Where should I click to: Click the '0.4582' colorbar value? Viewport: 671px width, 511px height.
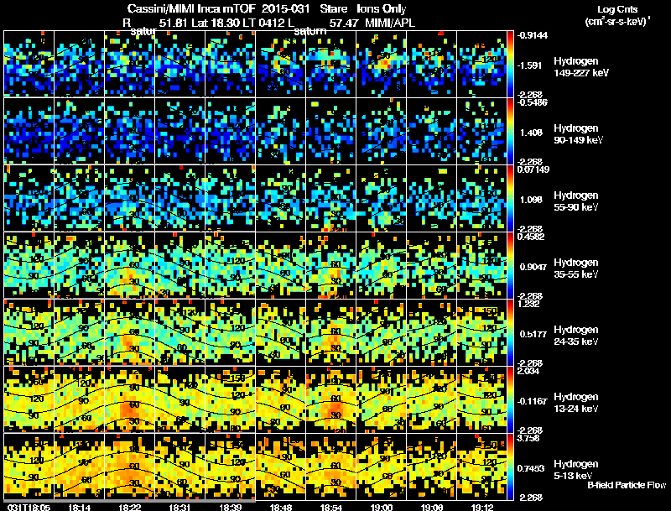(531, 237)
